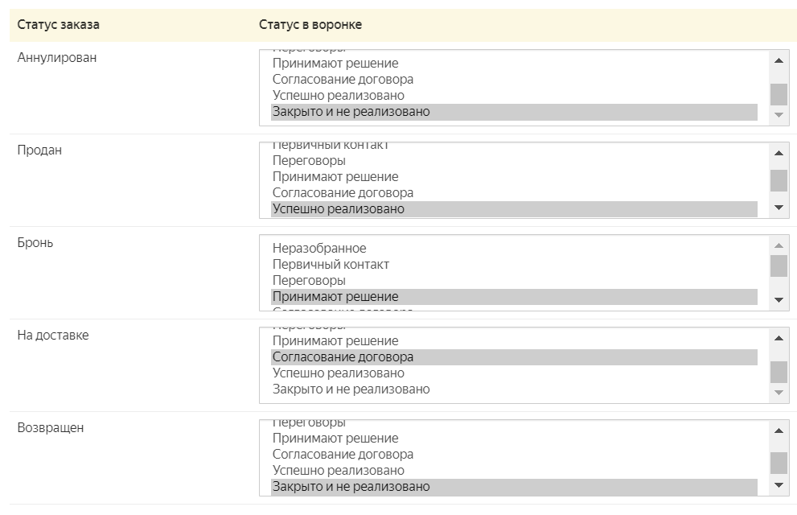Select 'Успешно реализовано' for Возвращен status

[338, 471]
